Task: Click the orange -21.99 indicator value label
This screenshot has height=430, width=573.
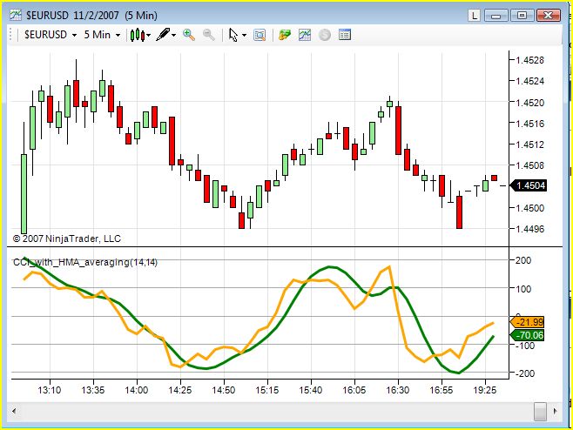Action: (x=527, y=322)
